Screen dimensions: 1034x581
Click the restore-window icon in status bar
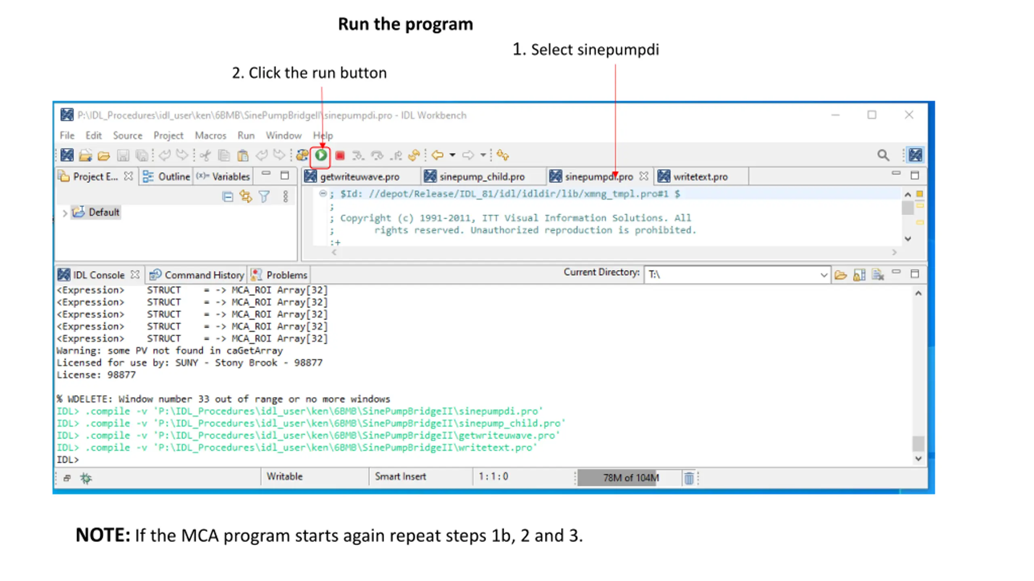pos(67,478)
